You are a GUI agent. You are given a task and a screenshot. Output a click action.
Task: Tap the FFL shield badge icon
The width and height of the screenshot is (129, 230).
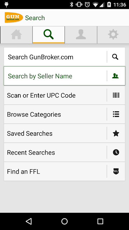click(x=116, y=171)
